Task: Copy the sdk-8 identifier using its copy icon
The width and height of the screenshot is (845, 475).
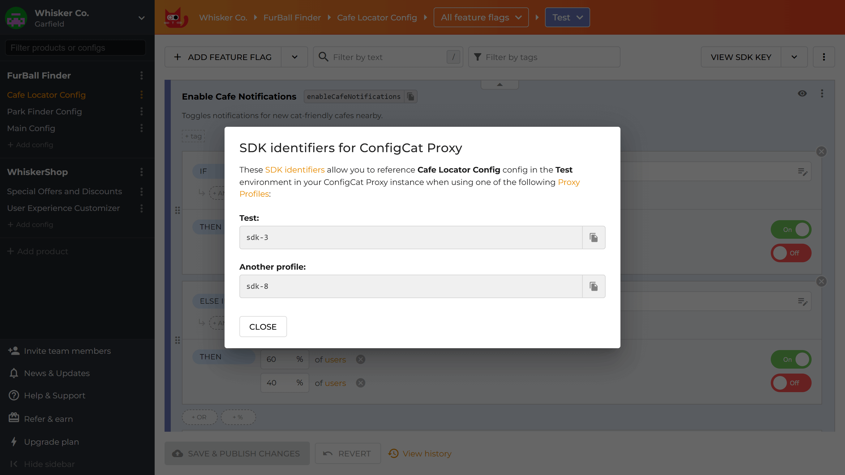Action: [x=594, y=286]
